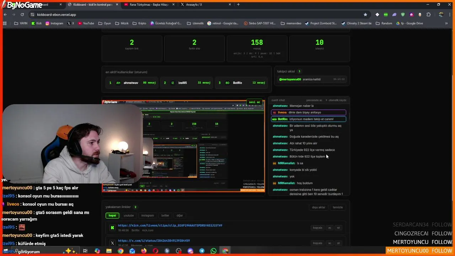
Task: Click the X logo on second captured link
Action: click(x=112, y=243)
